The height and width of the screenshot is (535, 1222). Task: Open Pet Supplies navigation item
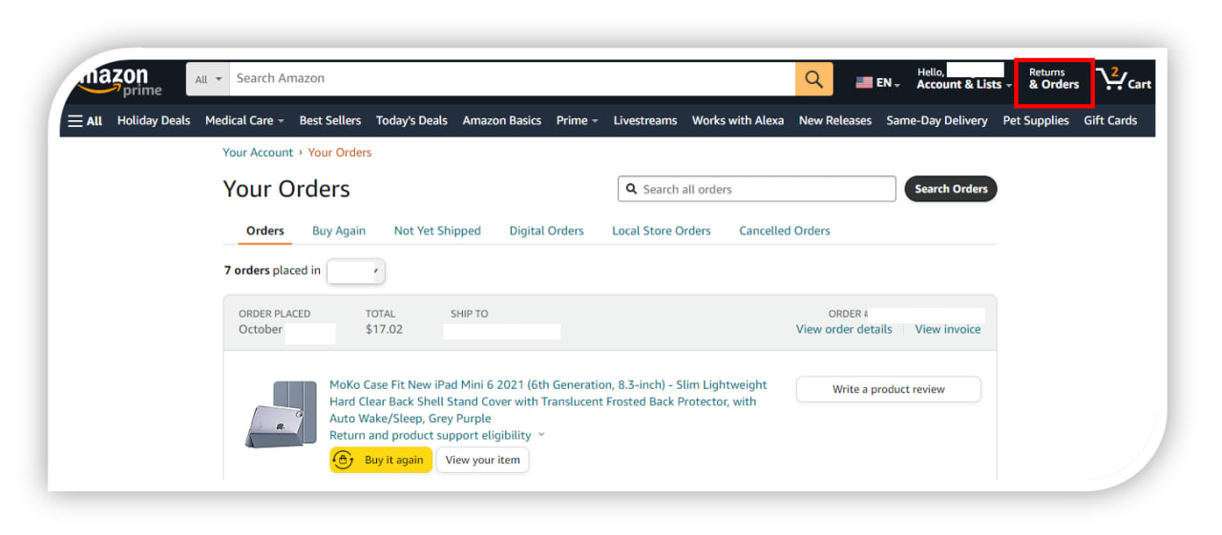1036,121
